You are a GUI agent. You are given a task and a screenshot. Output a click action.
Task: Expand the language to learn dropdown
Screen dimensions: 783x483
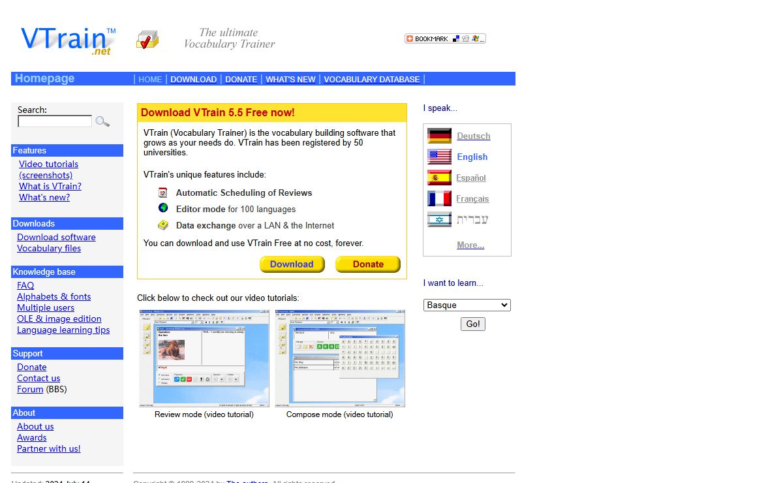(467, 305)
